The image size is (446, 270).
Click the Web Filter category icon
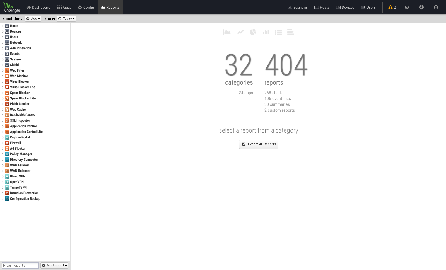click(7, 70)
